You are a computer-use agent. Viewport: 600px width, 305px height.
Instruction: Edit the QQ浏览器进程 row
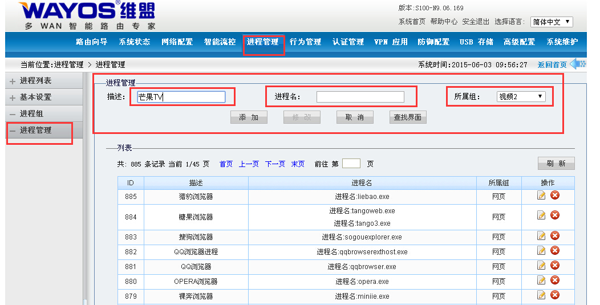tap(541, 251)
